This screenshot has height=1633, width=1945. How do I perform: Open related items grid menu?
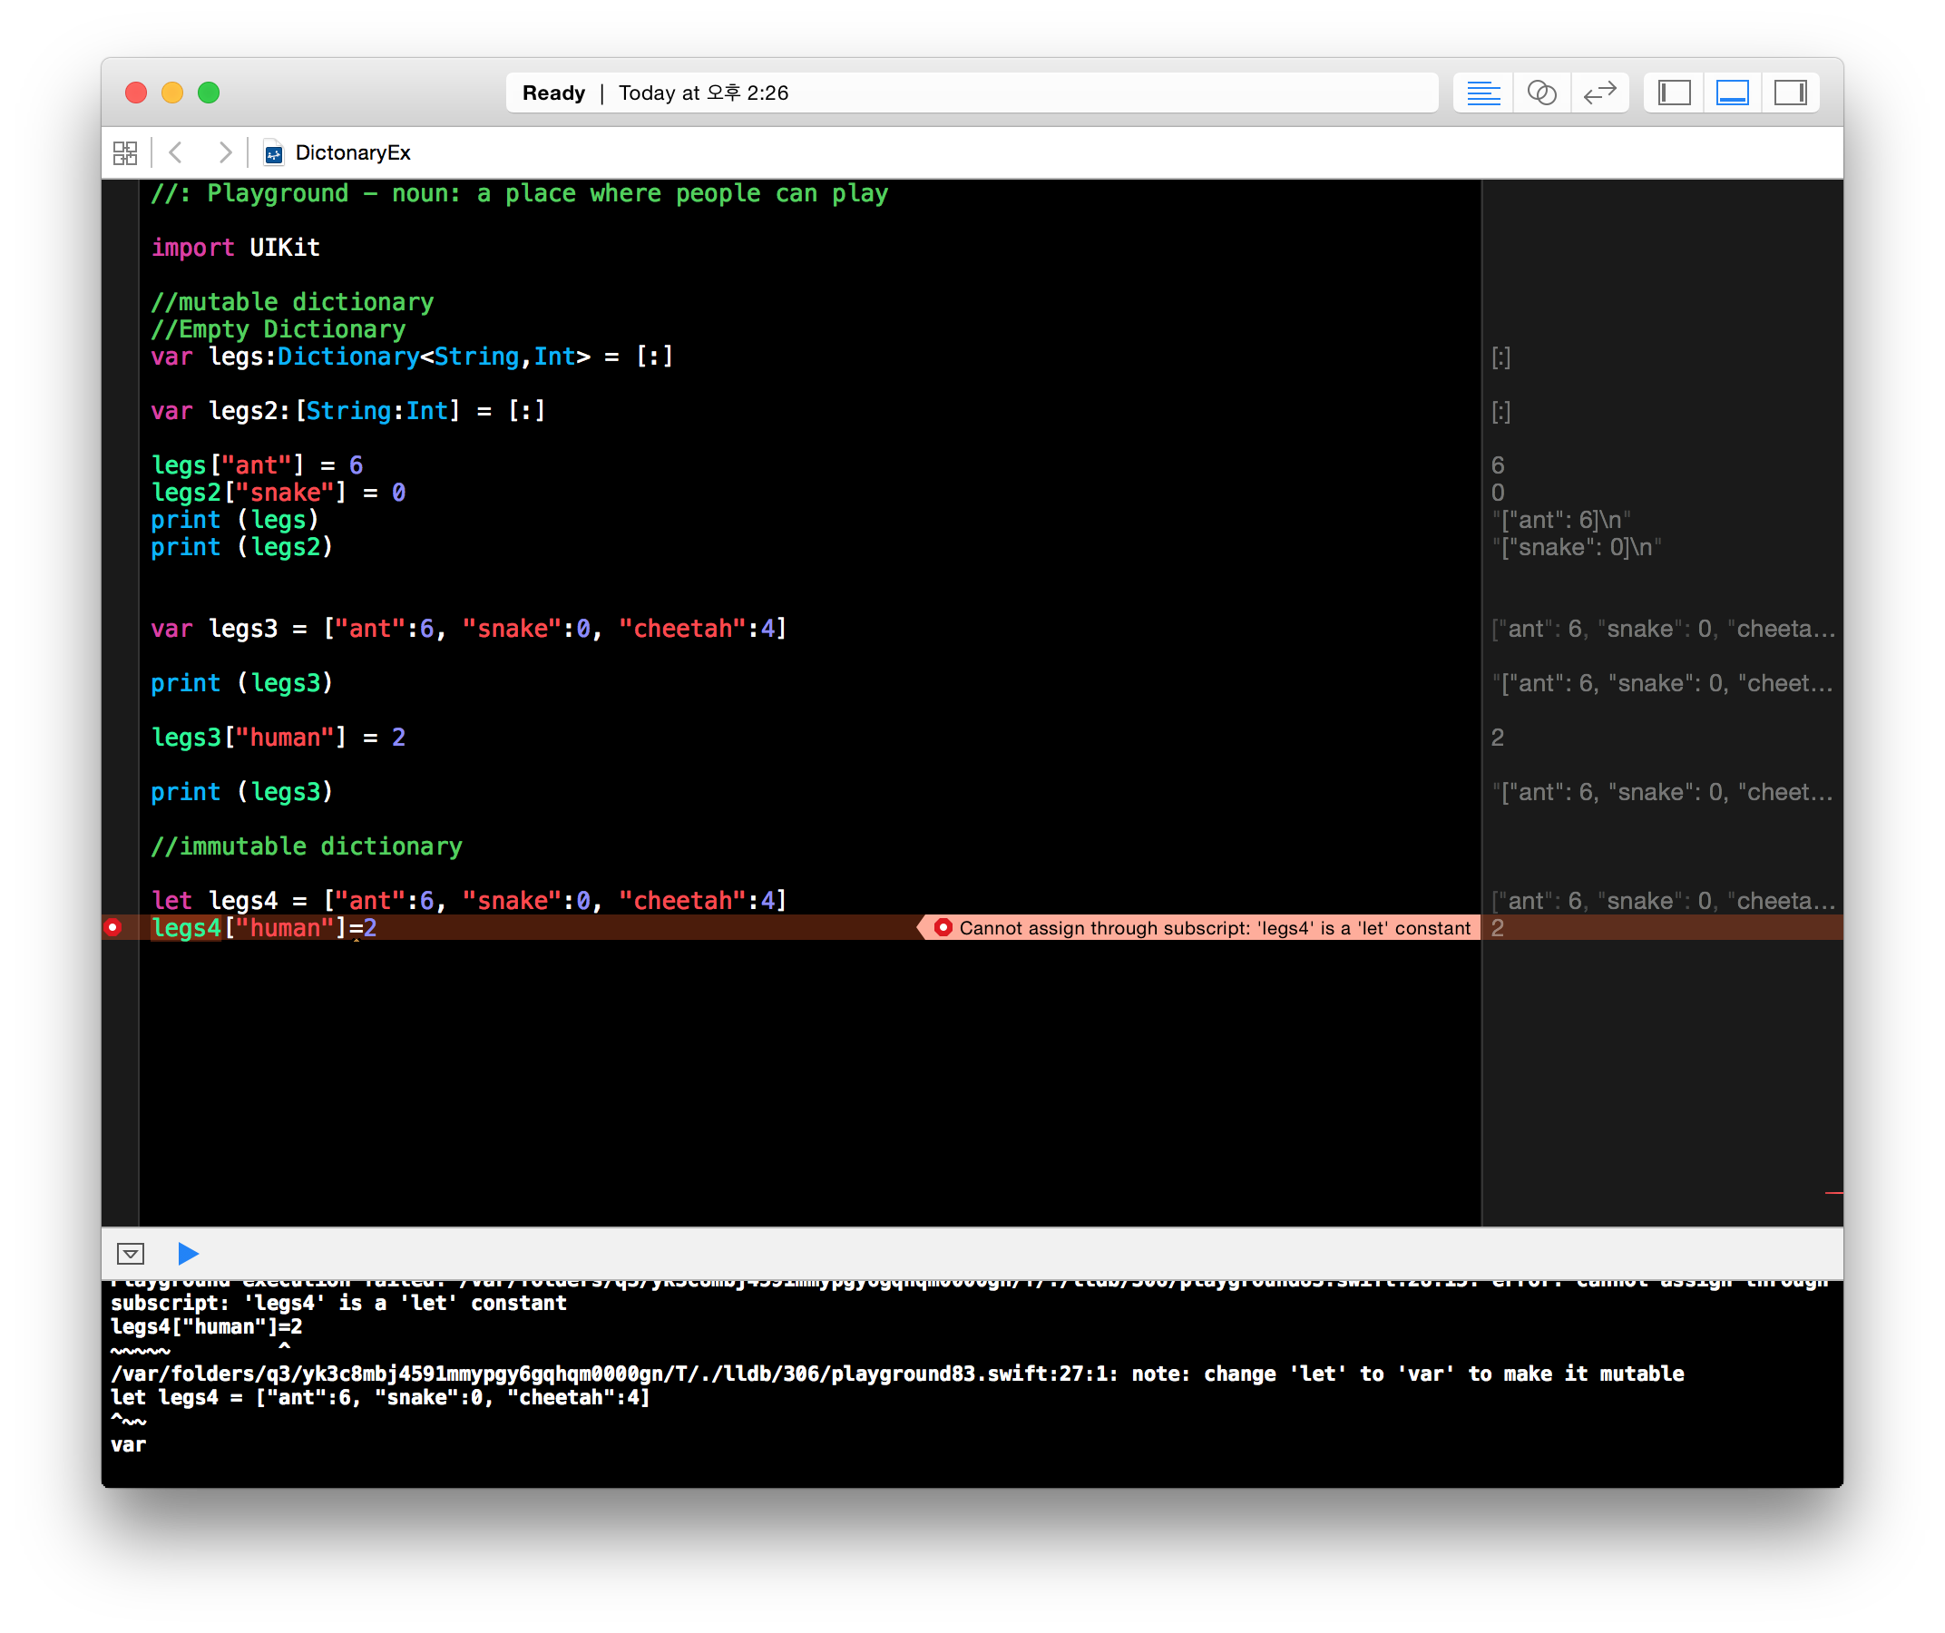(x=125, y=152)
